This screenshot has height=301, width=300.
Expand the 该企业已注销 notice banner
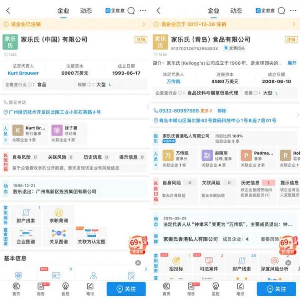point(75,24)
